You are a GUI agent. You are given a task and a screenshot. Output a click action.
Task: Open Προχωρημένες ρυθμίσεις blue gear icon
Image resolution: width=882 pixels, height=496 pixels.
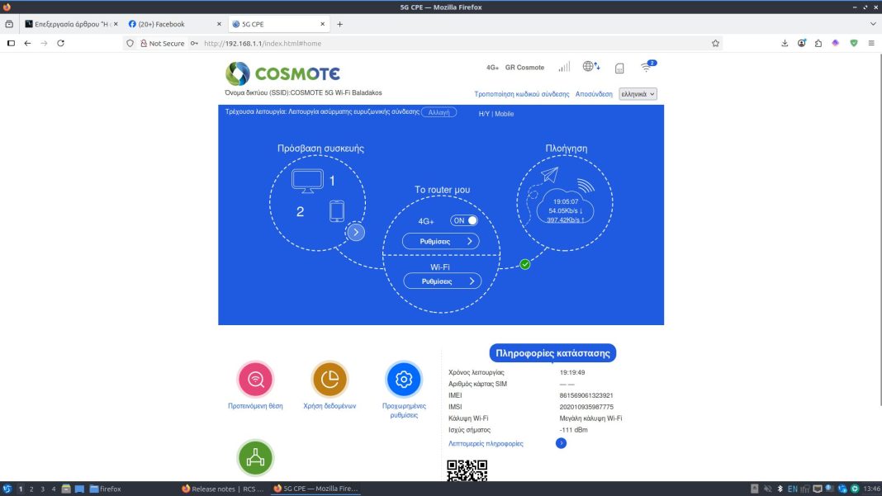(x=404, y=380)
